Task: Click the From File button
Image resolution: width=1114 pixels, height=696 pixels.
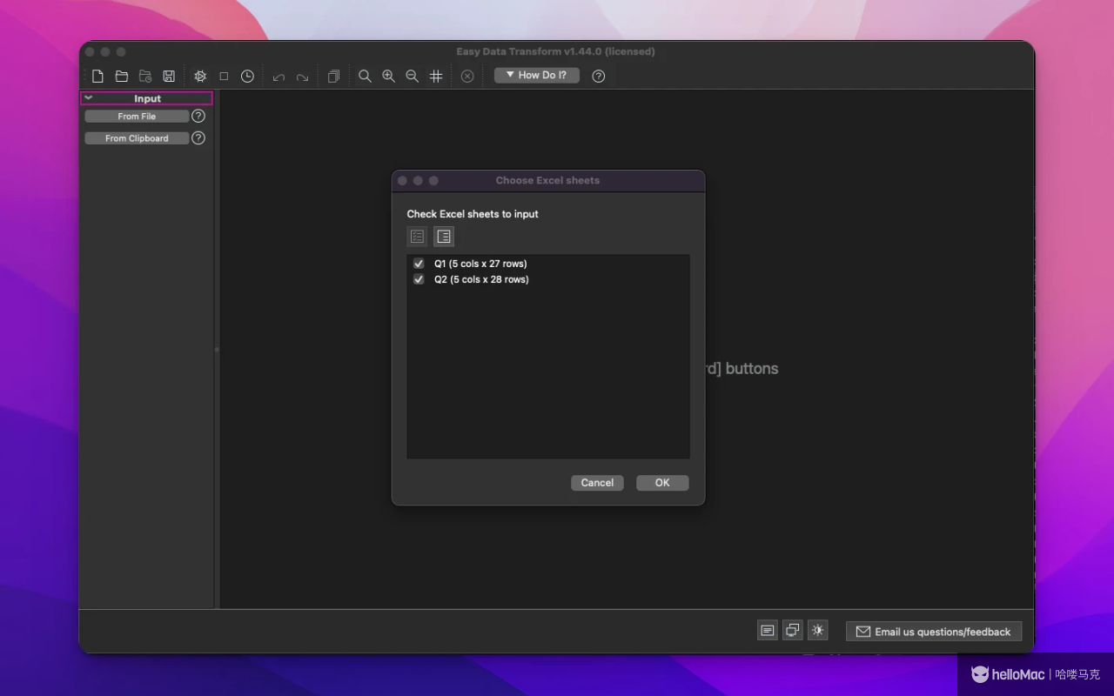Action: pyautogui.click(x=137, y=116)
